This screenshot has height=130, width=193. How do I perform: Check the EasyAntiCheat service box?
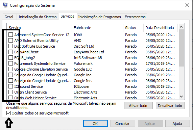coord(10,52)
